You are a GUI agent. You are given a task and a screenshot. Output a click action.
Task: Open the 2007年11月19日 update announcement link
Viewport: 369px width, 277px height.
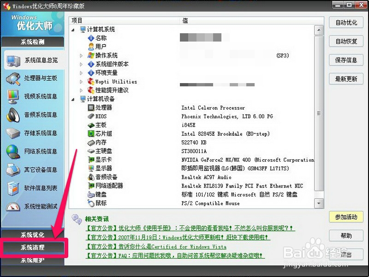tap(178, 237)
